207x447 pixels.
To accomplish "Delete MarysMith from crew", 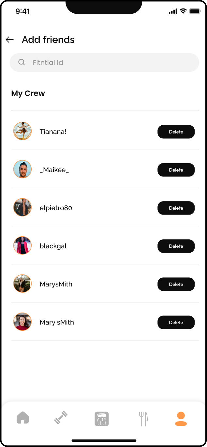I will (x=176, y=284).
